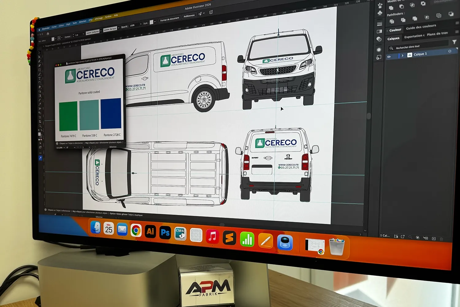Launch Google Chrome from the Dock
Screen dimensions: 460x307
pyautogui.click(x=136, y=230)
